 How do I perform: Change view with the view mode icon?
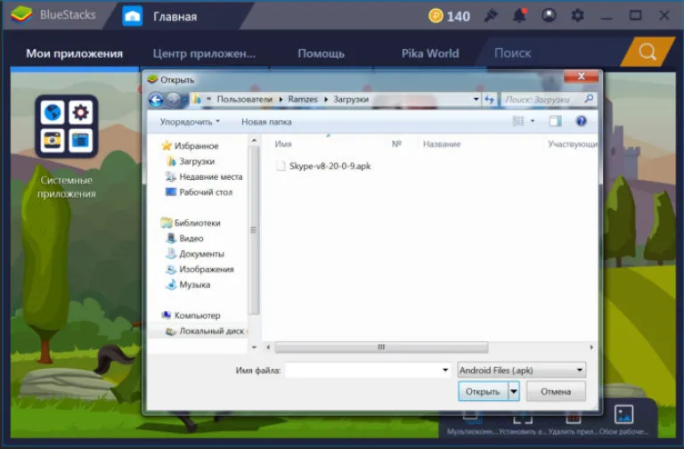point(518,121)
